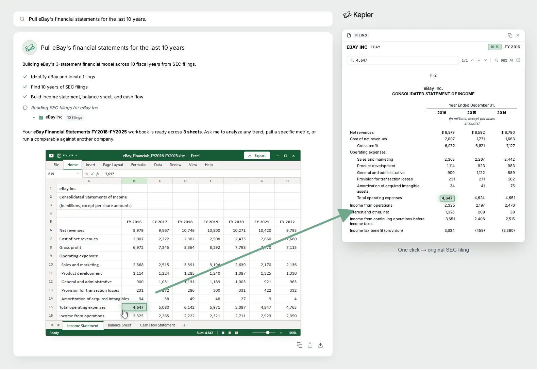The height and width of the screenshot is (369, 537).
Task: Zoom in the filing document
Action: (511, 60)
